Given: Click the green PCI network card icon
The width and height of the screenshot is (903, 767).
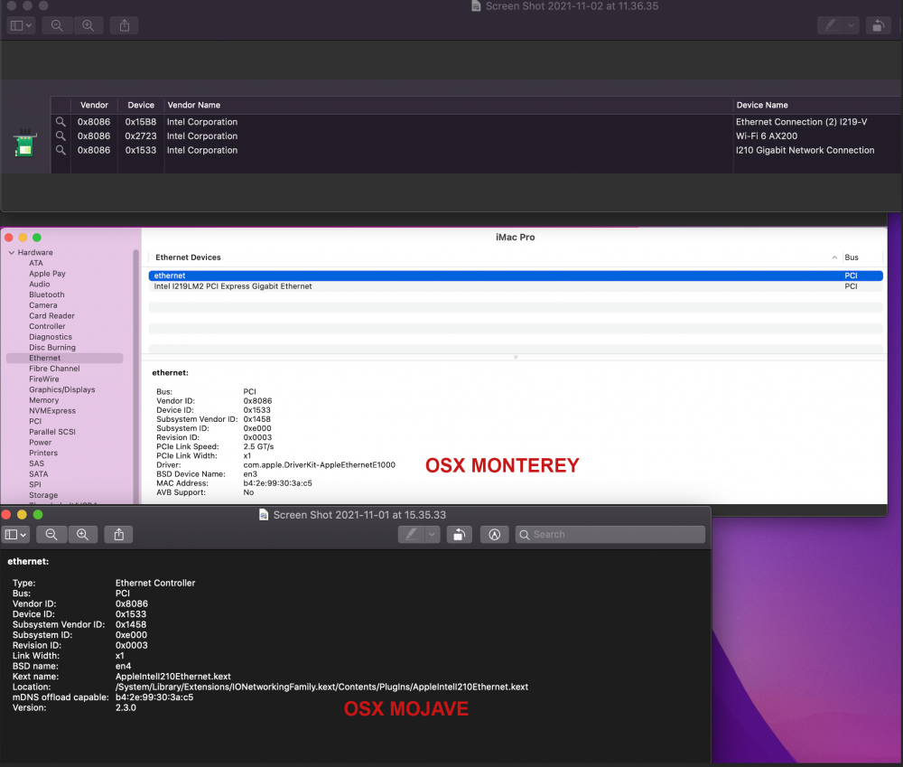Looking at the screenshot, I should coord(24,143).
